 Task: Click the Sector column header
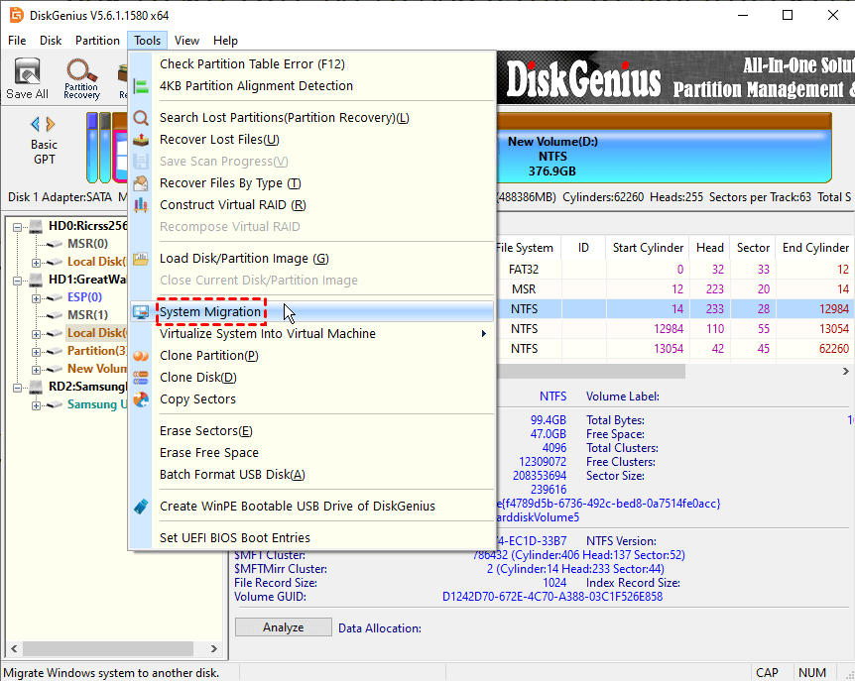click(x=753, y=248)
